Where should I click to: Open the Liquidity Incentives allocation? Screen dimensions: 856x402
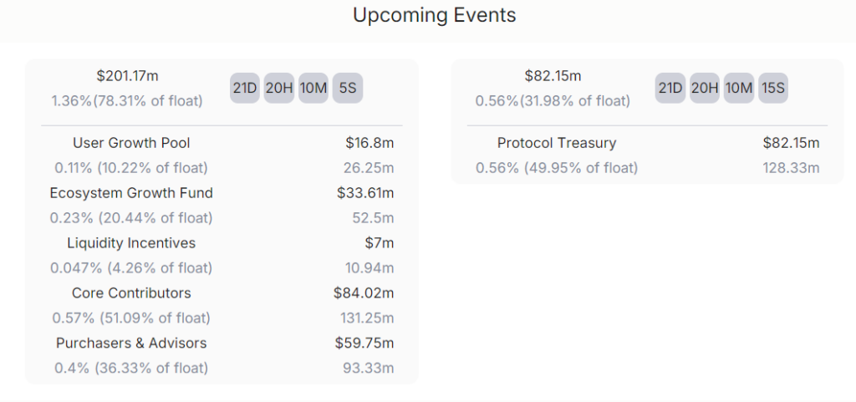131,243
